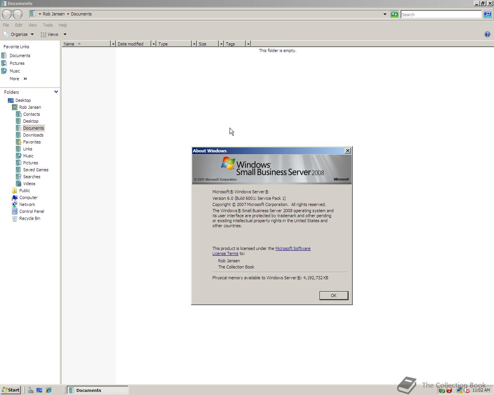Sort by Name column header

tap(86, 44)
